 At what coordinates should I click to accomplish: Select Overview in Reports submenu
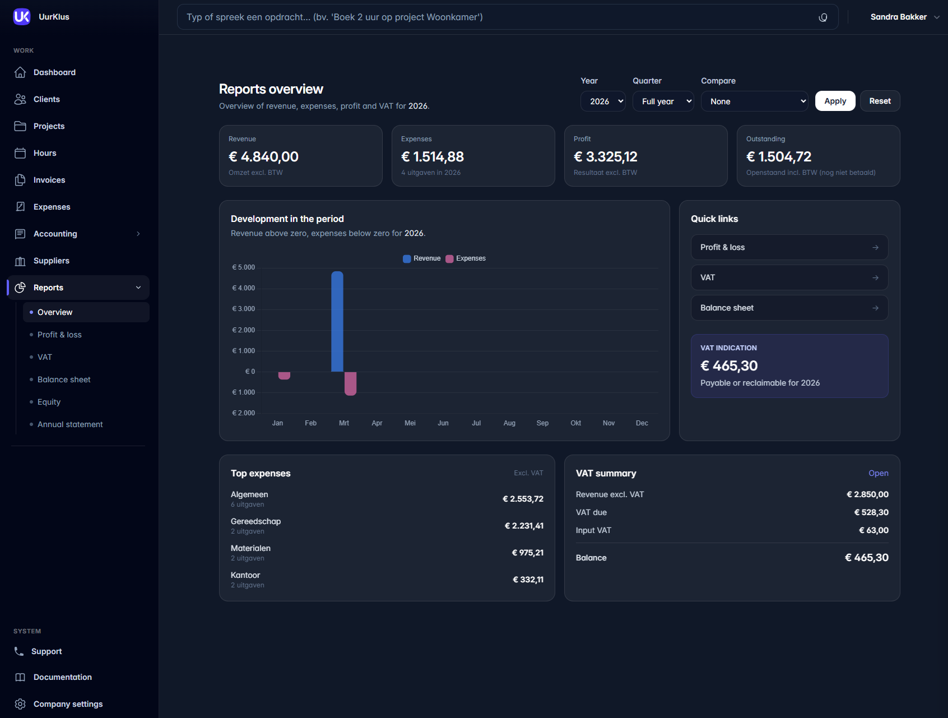point(86,312)
